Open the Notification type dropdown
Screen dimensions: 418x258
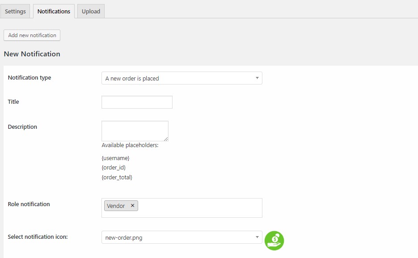tap(182, 78)
